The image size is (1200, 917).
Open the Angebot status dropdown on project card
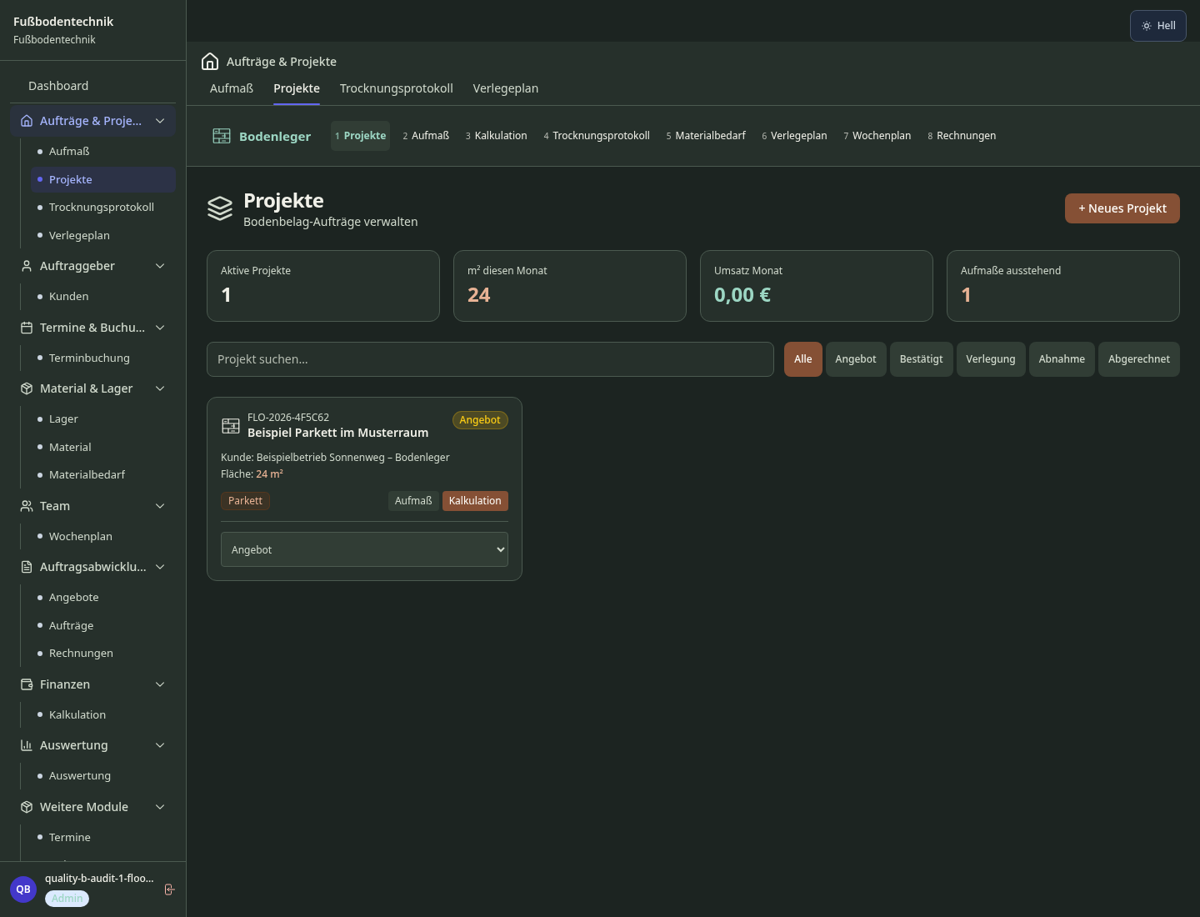364,549
